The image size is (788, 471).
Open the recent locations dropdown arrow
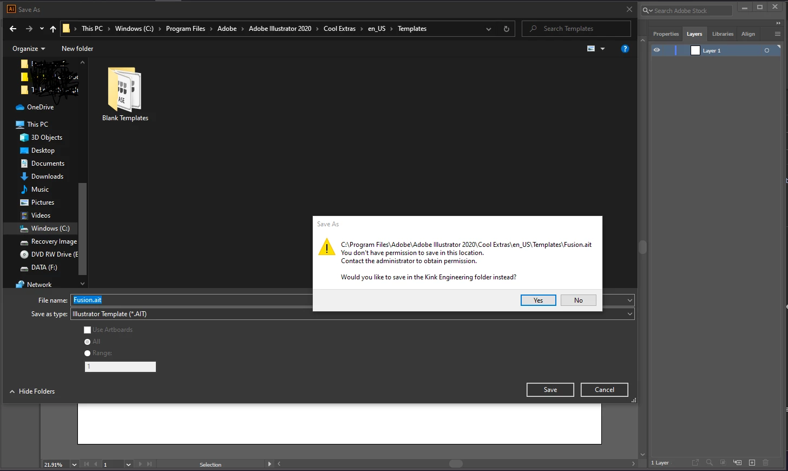42,29
